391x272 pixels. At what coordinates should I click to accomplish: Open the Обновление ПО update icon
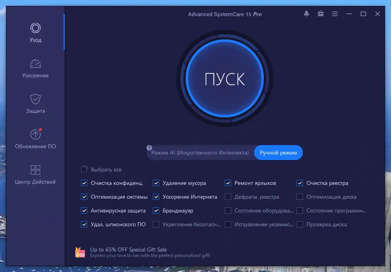tap(36, 134)
